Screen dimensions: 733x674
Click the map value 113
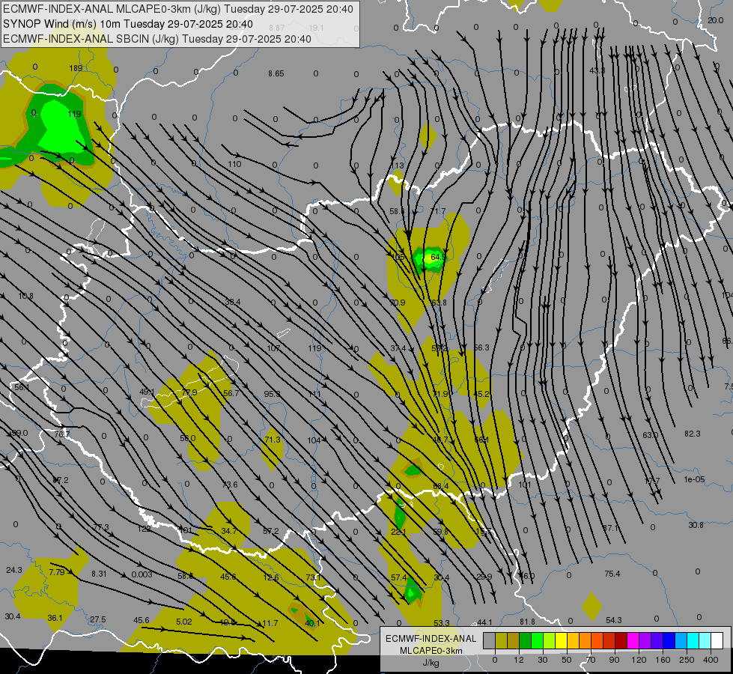(x=397, y=166)
